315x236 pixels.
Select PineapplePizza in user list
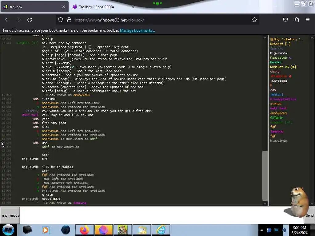(283, 99)
